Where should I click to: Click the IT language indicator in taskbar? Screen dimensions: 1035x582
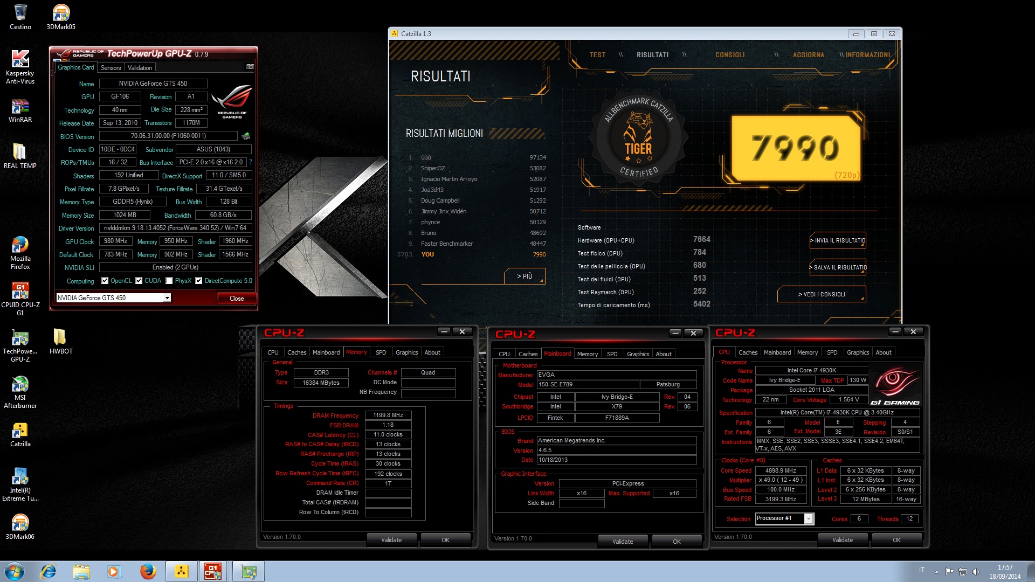click(x=922, y=570)
